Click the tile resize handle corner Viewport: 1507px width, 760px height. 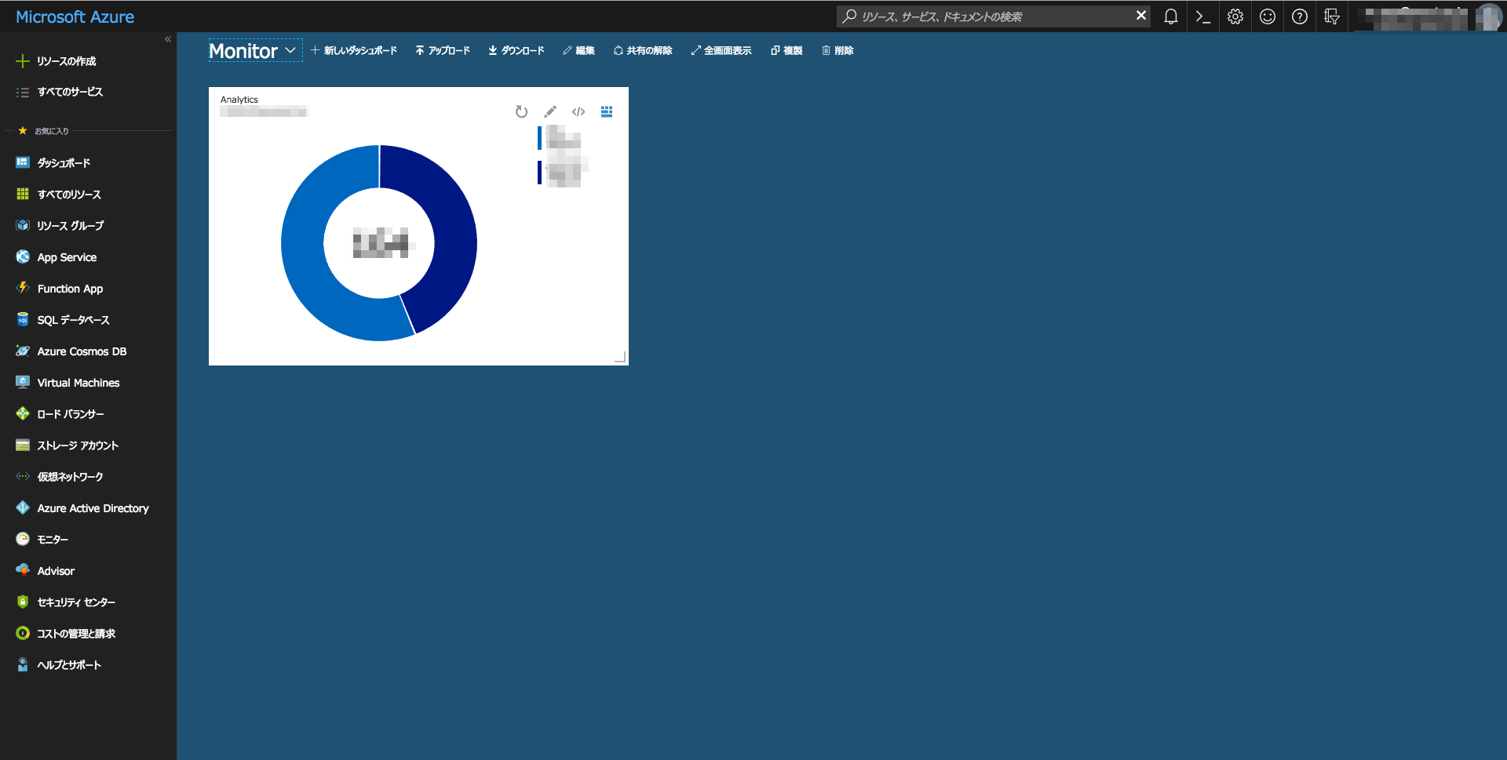[x=620, y=357]
